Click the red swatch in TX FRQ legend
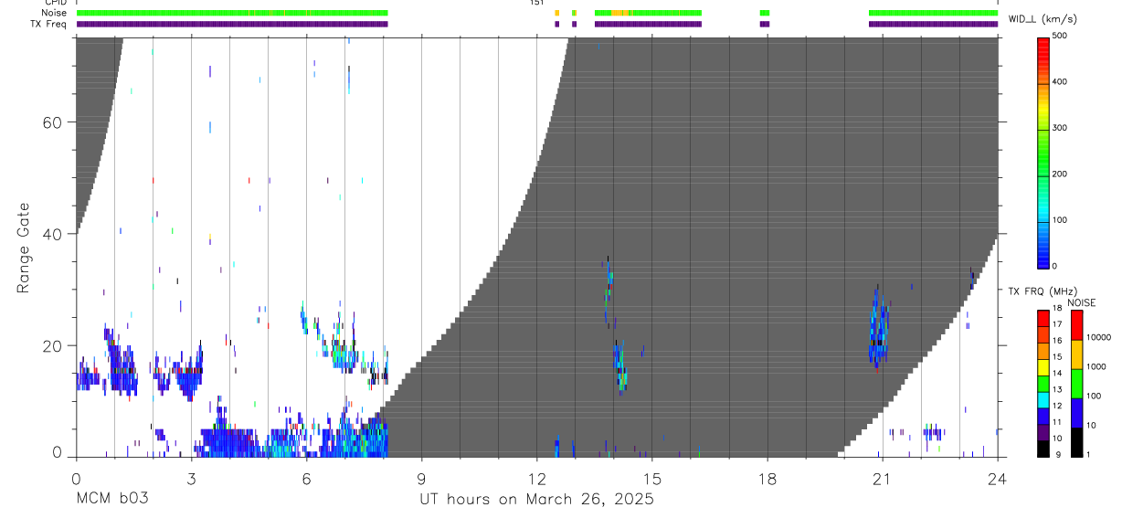Screen dimensions: 1122x518 (x=1043, y=319)
